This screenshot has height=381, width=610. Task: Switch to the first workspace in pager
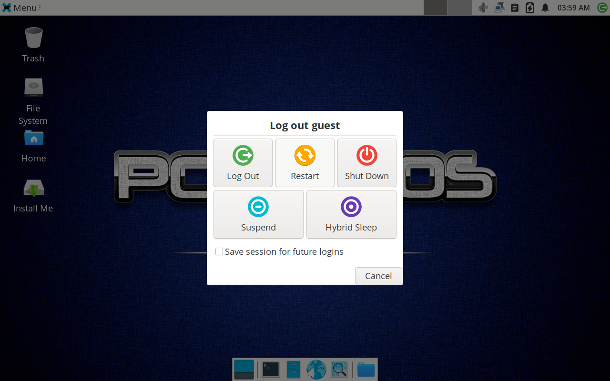[x=436, y=8]
